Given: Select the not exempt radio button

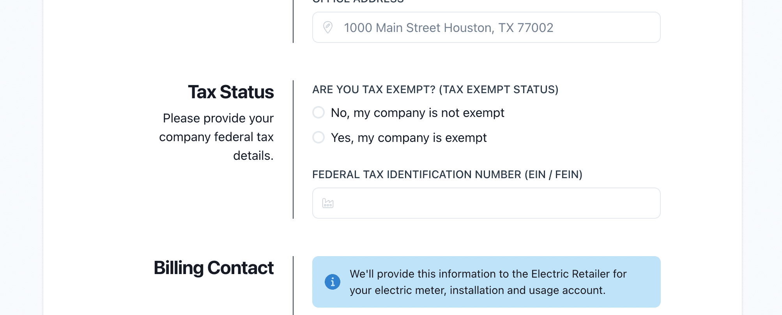Looking at the screenshot, I should [318, 113].
